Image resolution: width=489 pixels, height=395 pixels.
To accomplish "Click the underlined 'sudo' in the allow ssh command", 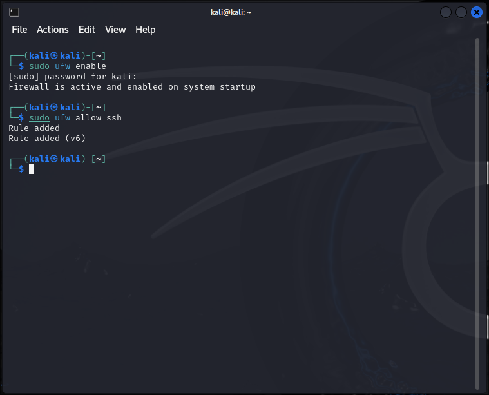I will coord(39,118).
